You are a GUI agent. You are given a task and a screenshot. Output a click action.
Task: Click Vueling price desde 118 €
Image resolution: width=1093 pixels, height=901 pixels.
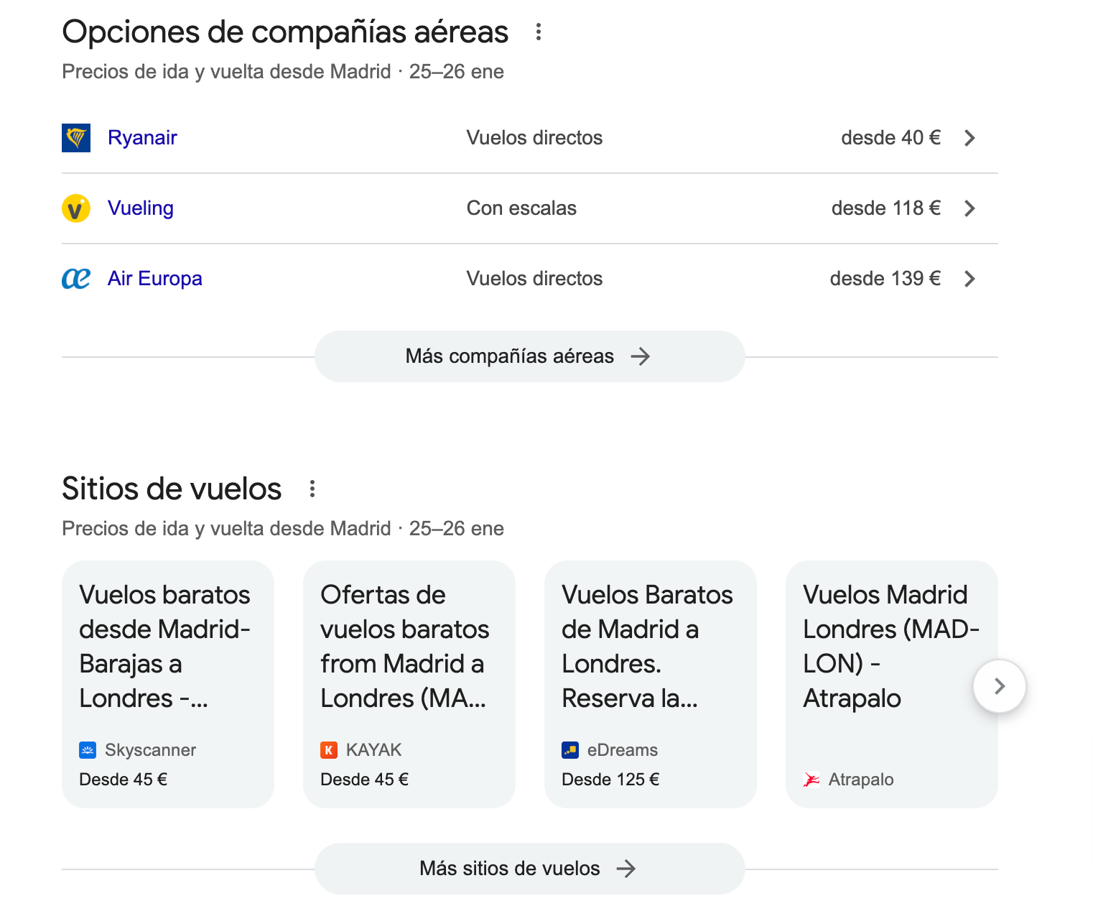885,208
